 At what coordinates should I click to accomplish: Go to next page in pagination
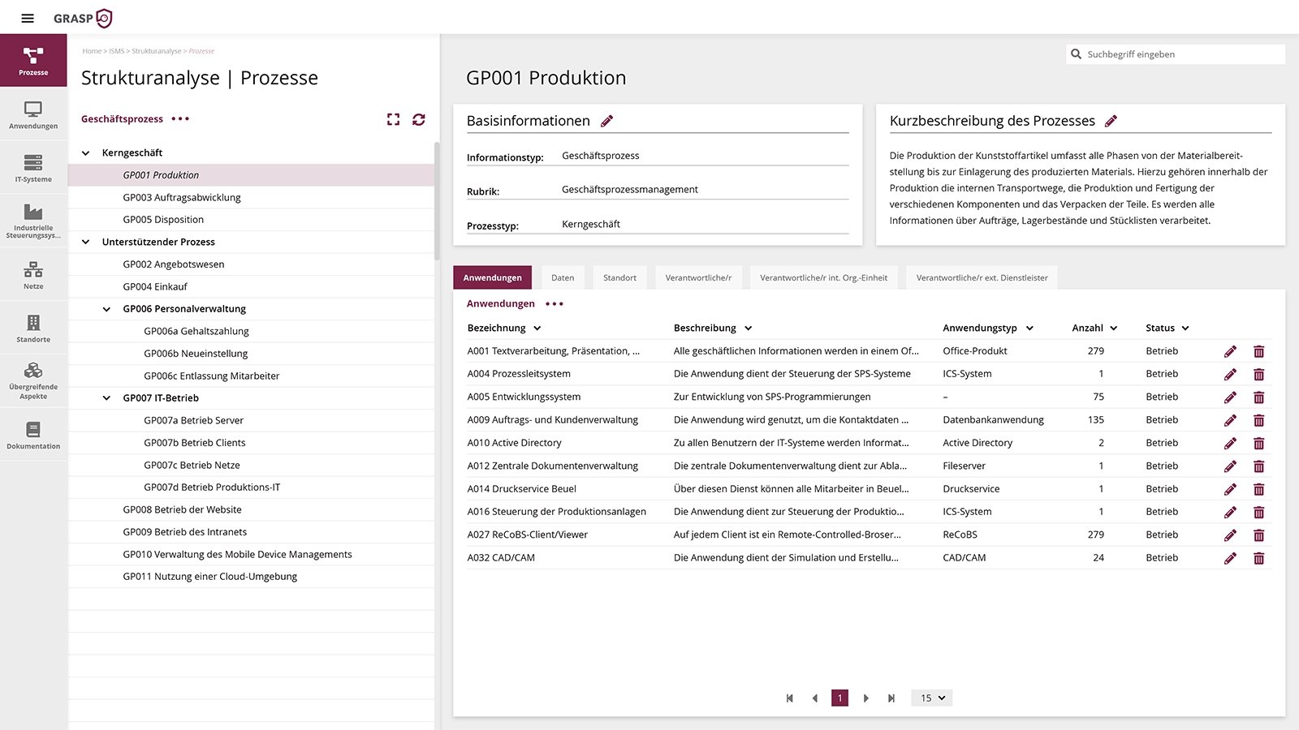[865, 698]
